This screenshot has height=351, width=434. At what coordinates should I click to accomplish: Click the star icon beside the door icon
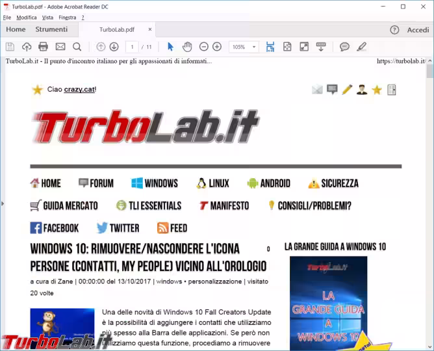point(377,90)
